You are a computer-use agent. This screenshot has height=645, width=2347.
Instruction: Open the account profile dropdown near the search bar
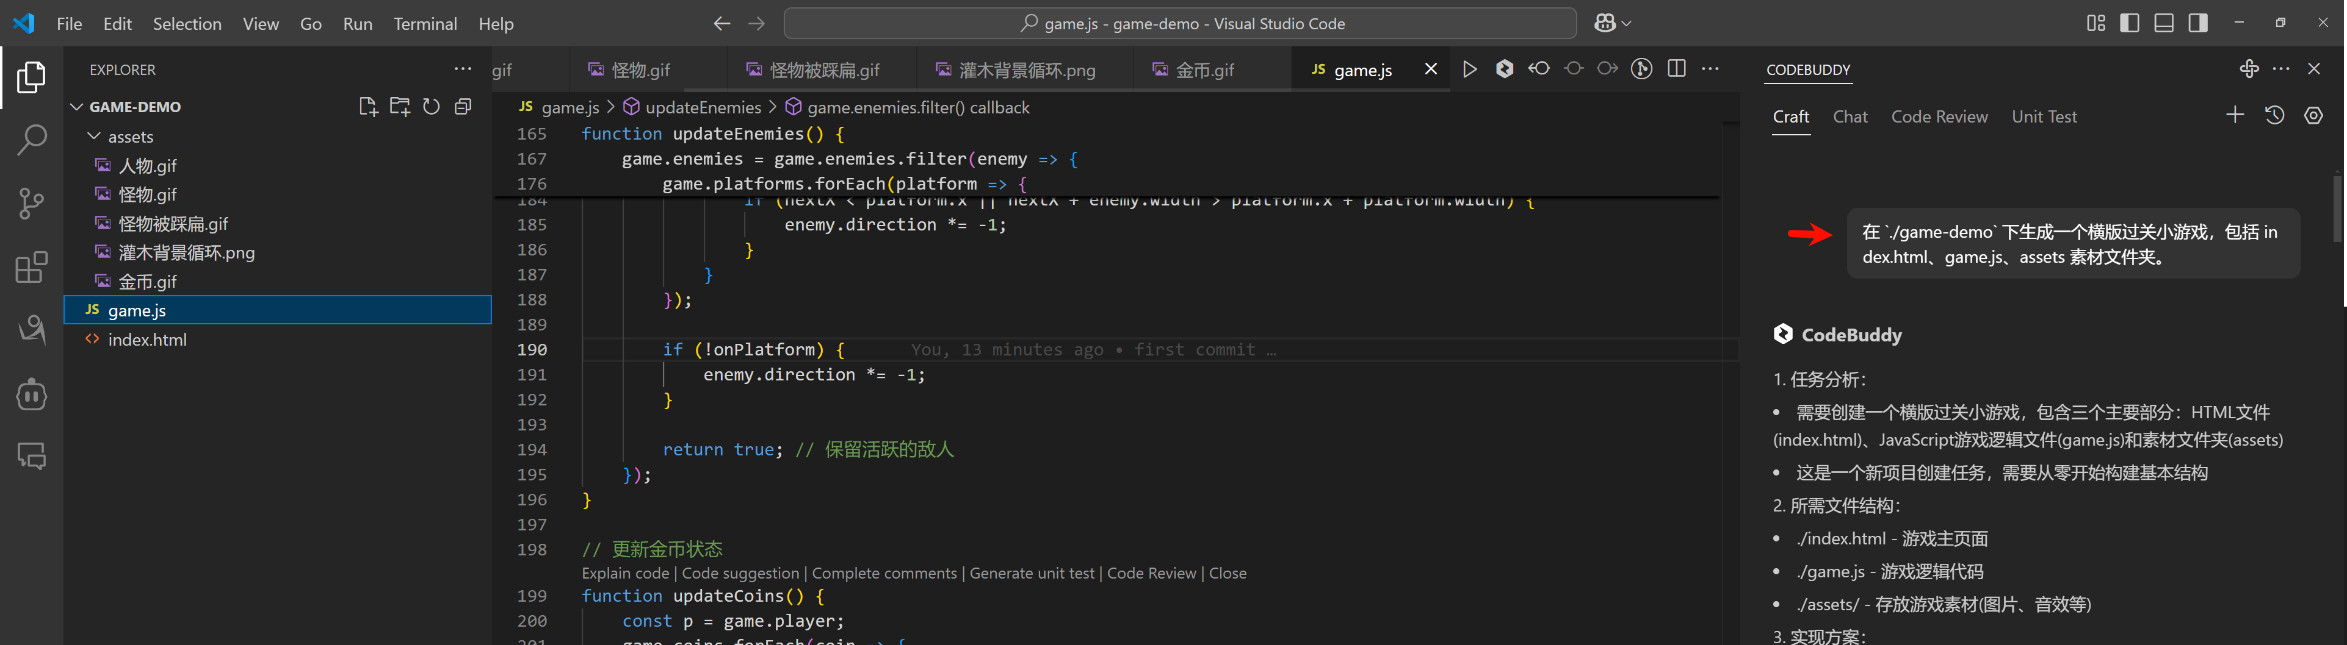point(1611,23)
